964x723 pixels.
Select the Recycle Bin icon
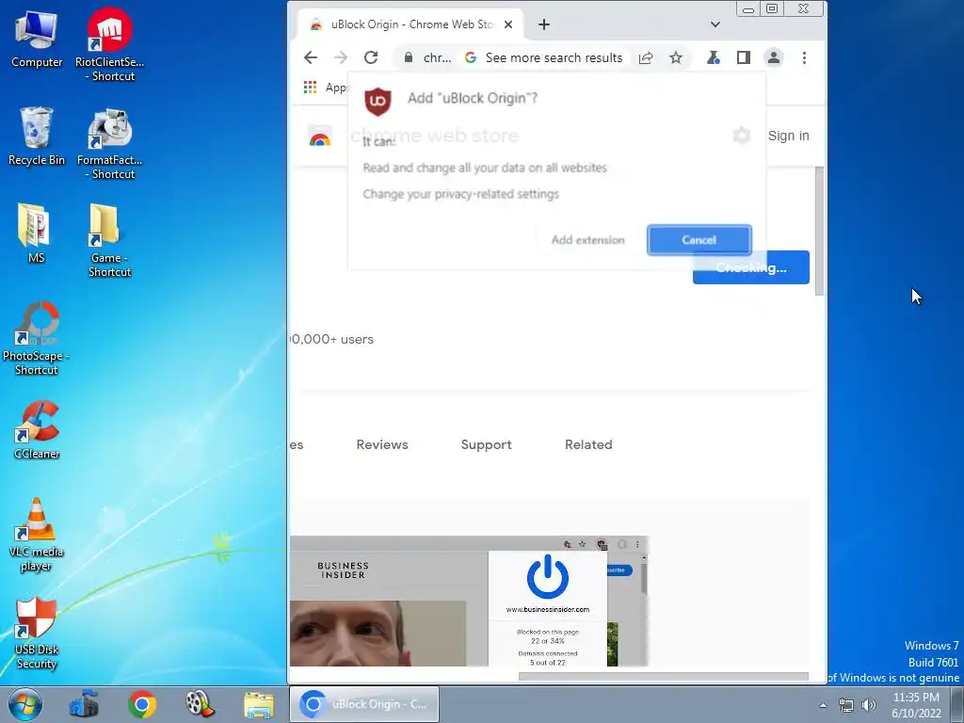[37, 137]
